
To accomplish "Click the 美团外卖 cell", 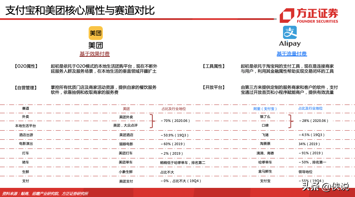I will point(126,117).
